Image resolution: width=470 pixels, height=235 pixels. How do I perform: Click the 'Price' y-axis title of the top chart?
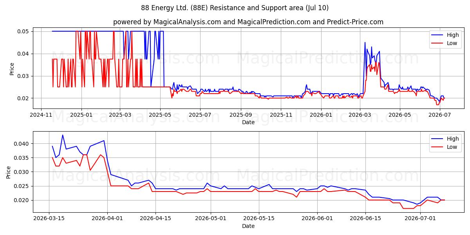click(x=11, y=69)
